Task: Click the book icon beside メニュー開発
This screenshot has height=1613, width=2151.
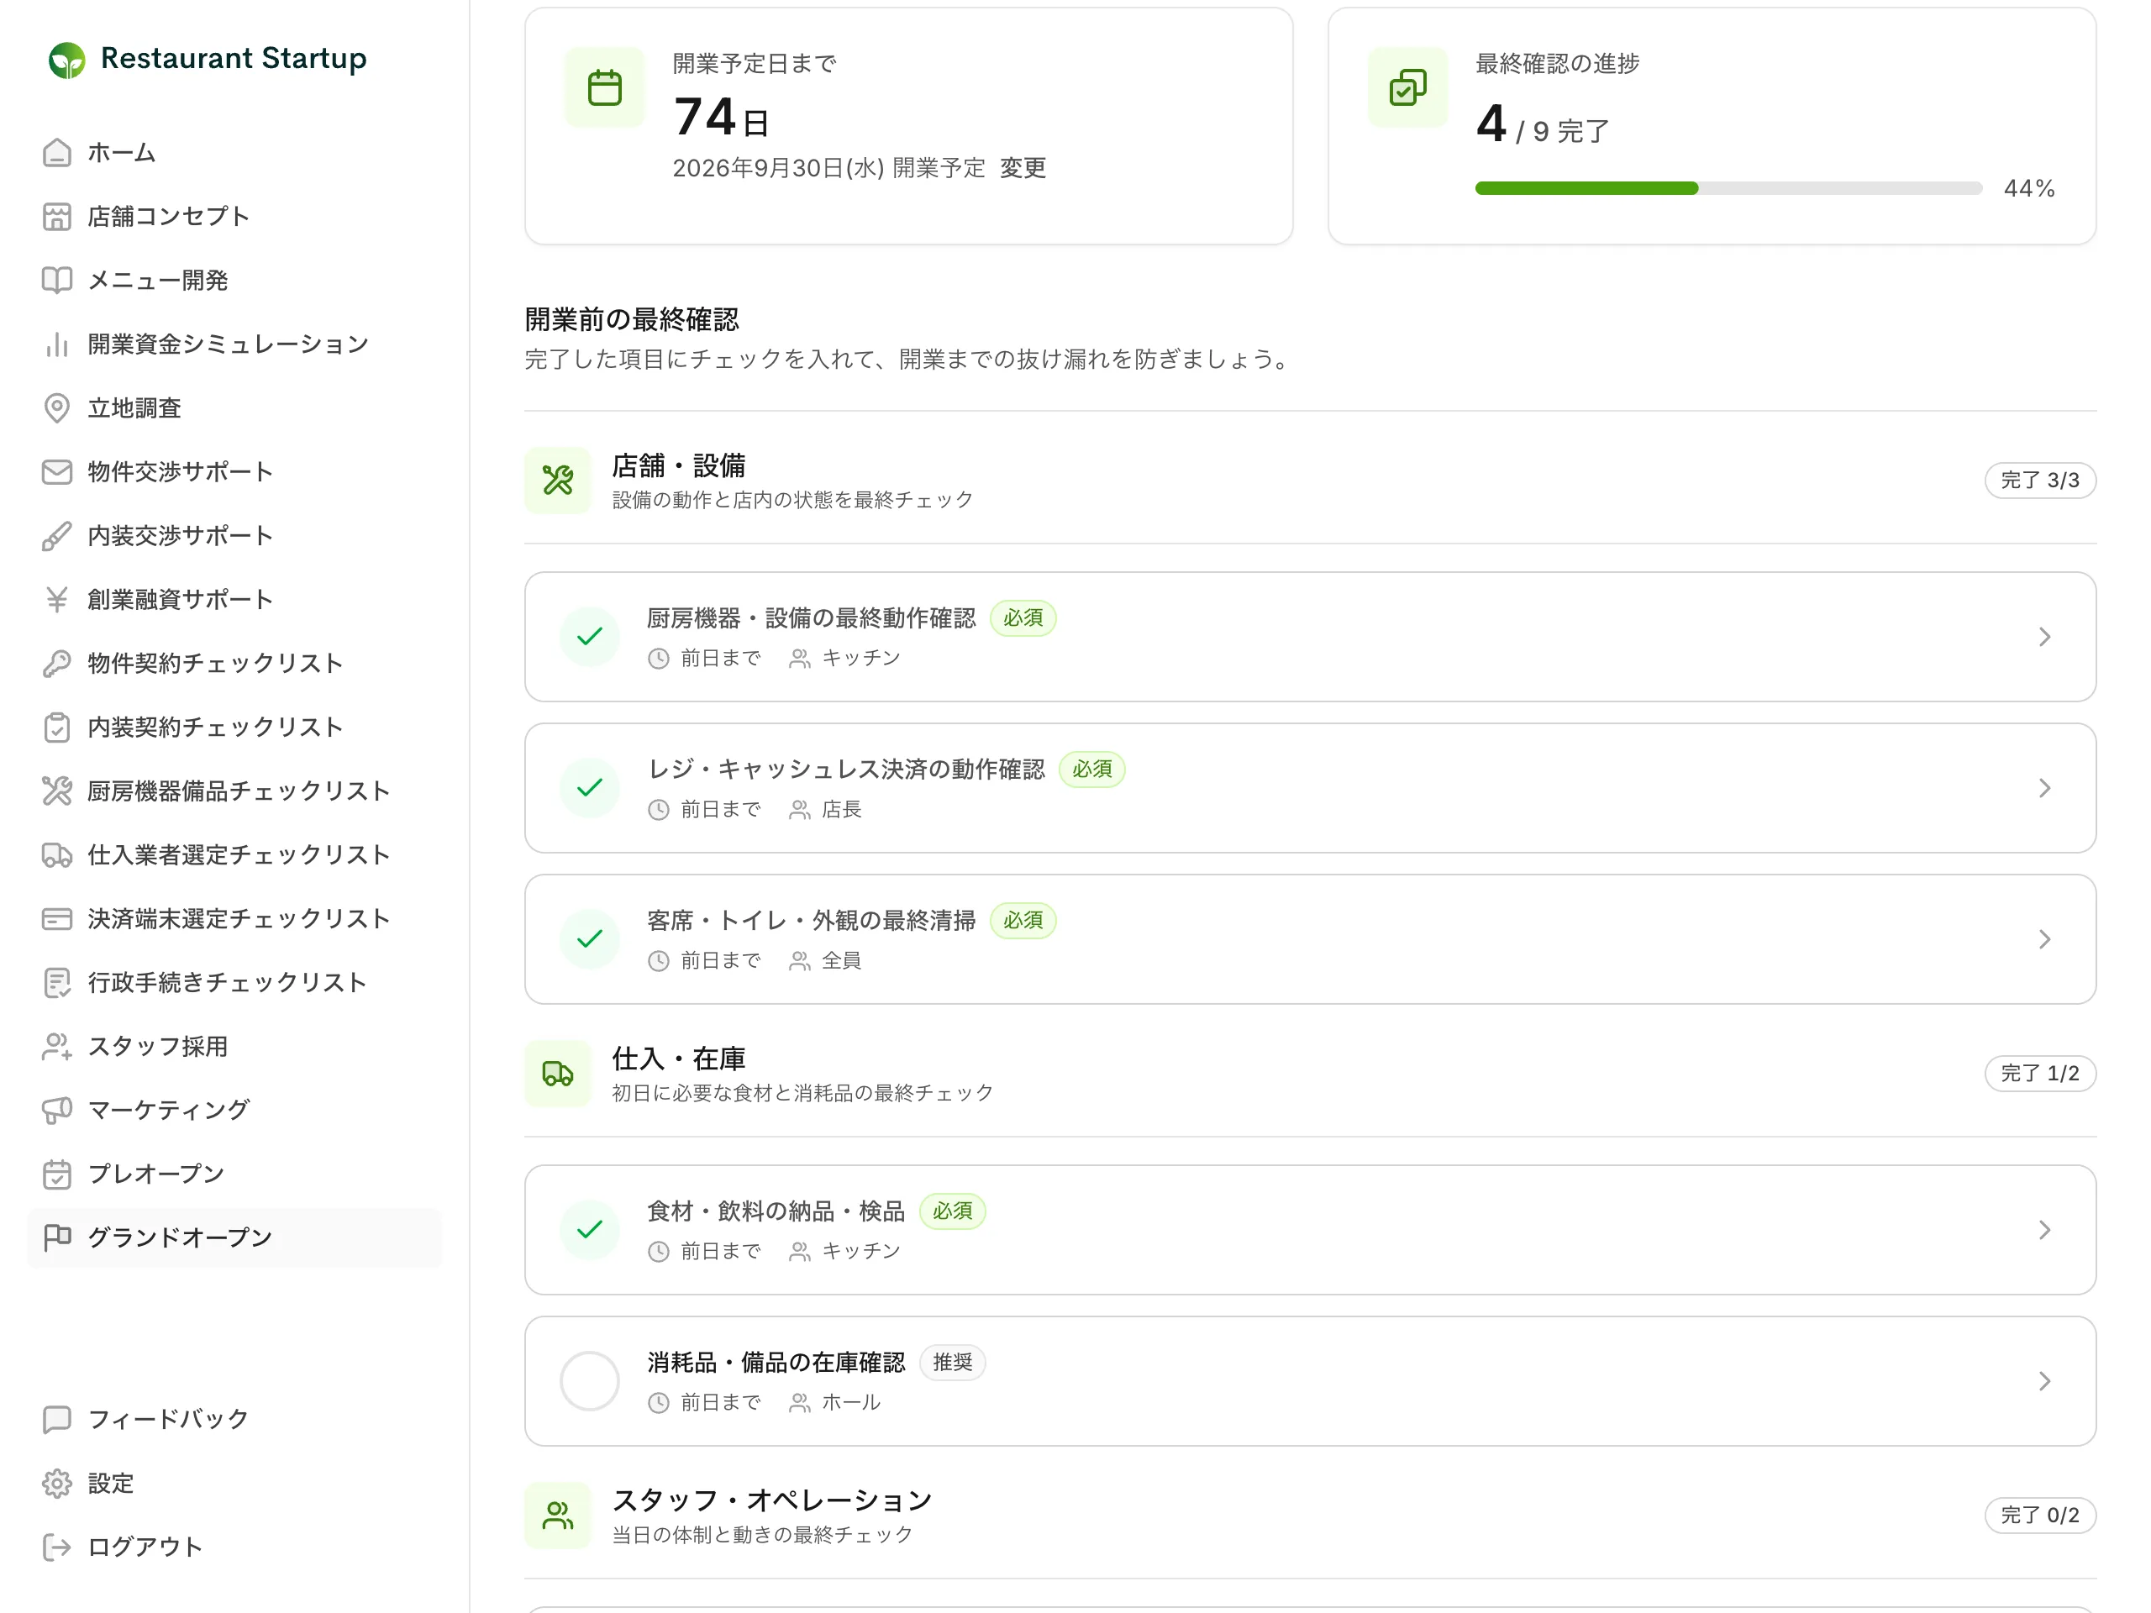Action: tap(57, 280)
